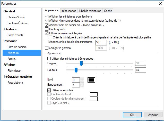Switch to Libellés miniatures tab
The width and height of the screenshot is (164, 121).
coord(90,11)
